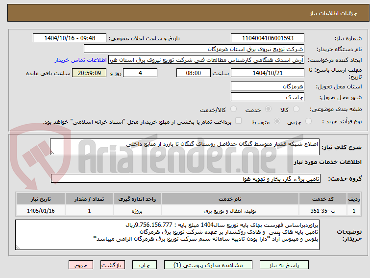Select the خدمت radio button
This screenshot has width=370, height=278.
tap(268, 109)
